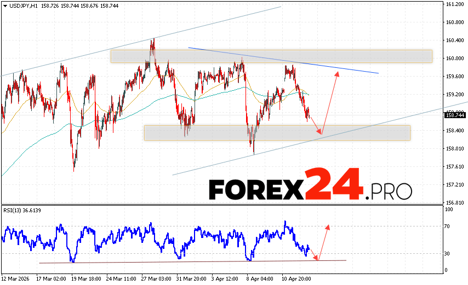The image size is (468, 285).
Task: Click the FOREX24.PRO watermark logo
Action: pos(310,187)
